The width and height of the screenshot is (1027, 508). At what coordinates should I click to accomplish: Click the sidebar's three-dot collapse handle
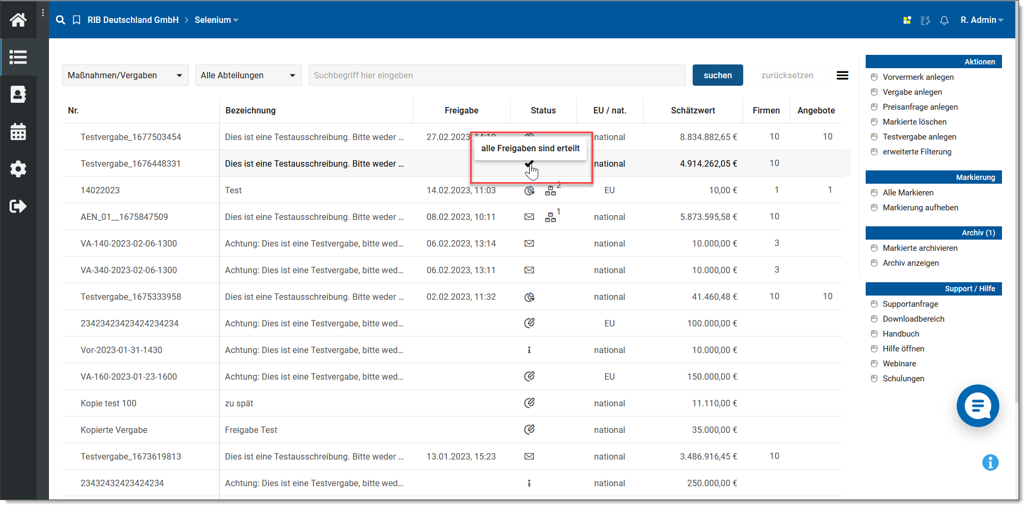(x=43, y=13)
